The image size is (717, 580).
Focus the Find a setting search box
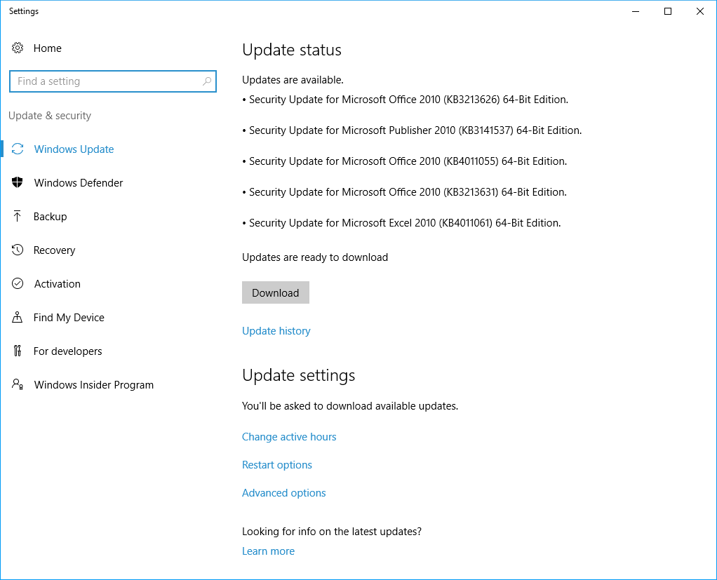click(105, 81)
